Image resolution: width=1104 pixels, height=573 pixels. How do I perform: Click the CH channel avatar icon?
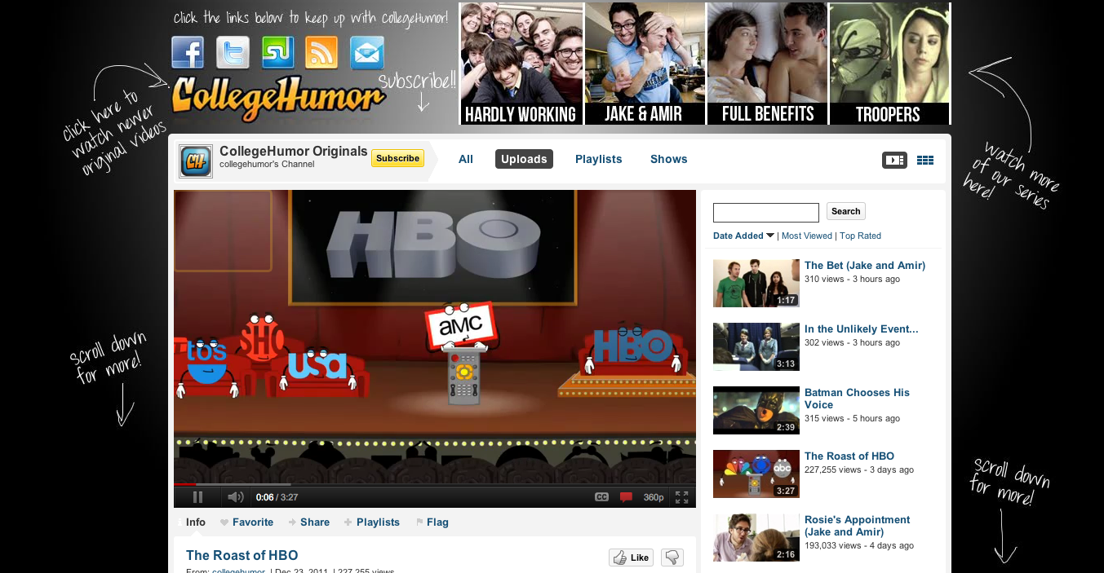[196, 161]
